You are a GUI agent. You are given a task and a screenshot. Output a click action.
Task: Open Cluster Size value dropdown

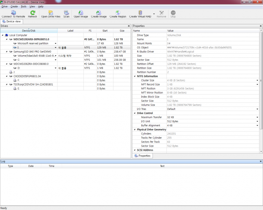coord(257,80)
